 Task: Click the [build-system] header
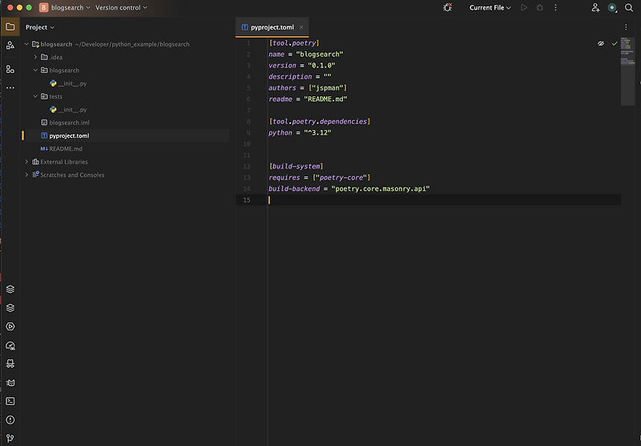click(296, 166)
